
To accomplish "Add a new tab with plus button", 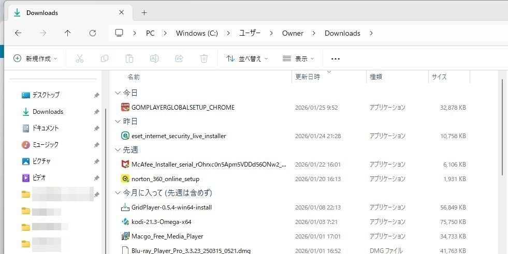I will 144,12.
